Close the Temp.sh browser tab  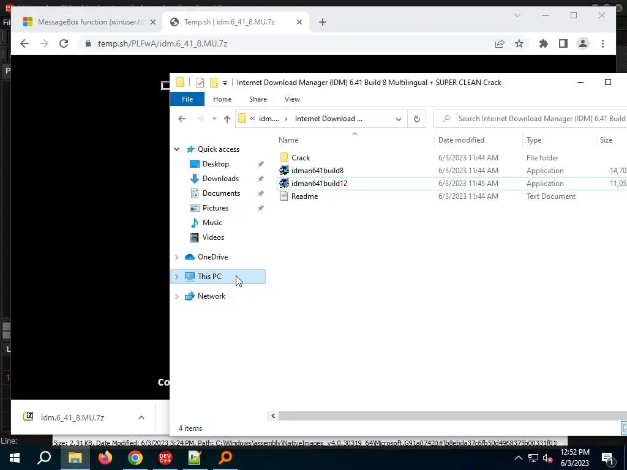[299, 23]
